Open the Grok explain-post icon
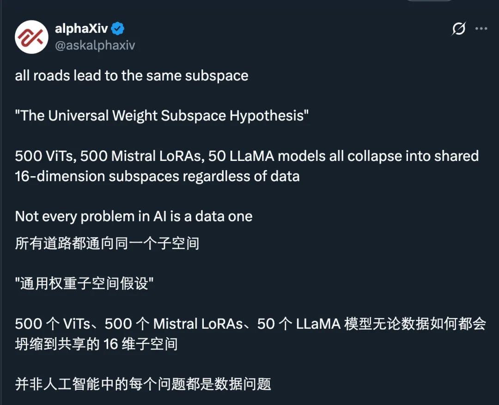The image size is (499, 405). (x=458, y=29)
